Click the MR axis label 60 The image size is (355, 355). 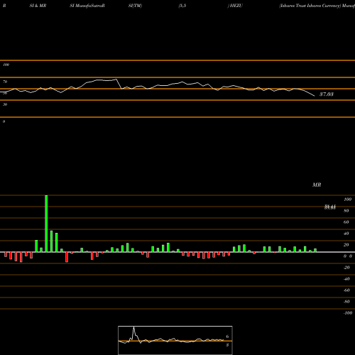click(x=346, y=222)
